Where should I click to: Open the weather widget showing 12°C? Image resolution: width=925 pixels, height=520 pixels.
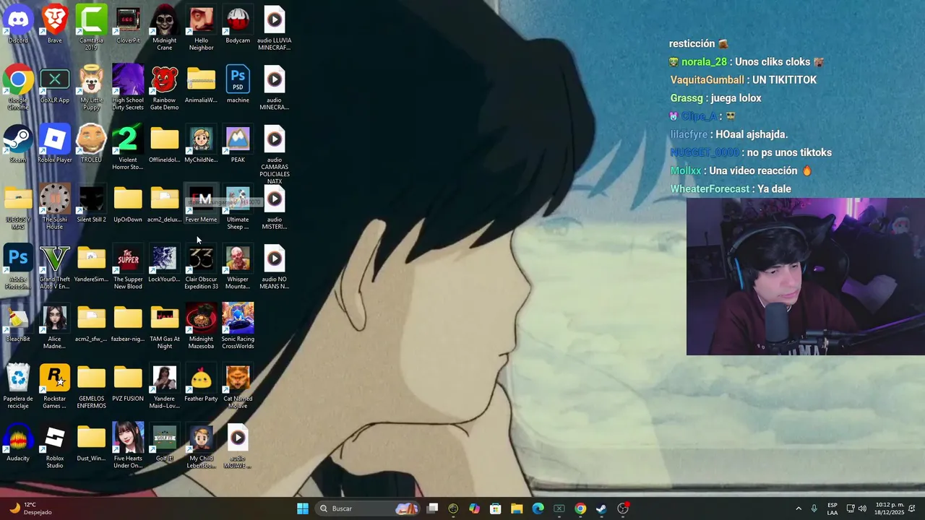(x=31, y=508)
